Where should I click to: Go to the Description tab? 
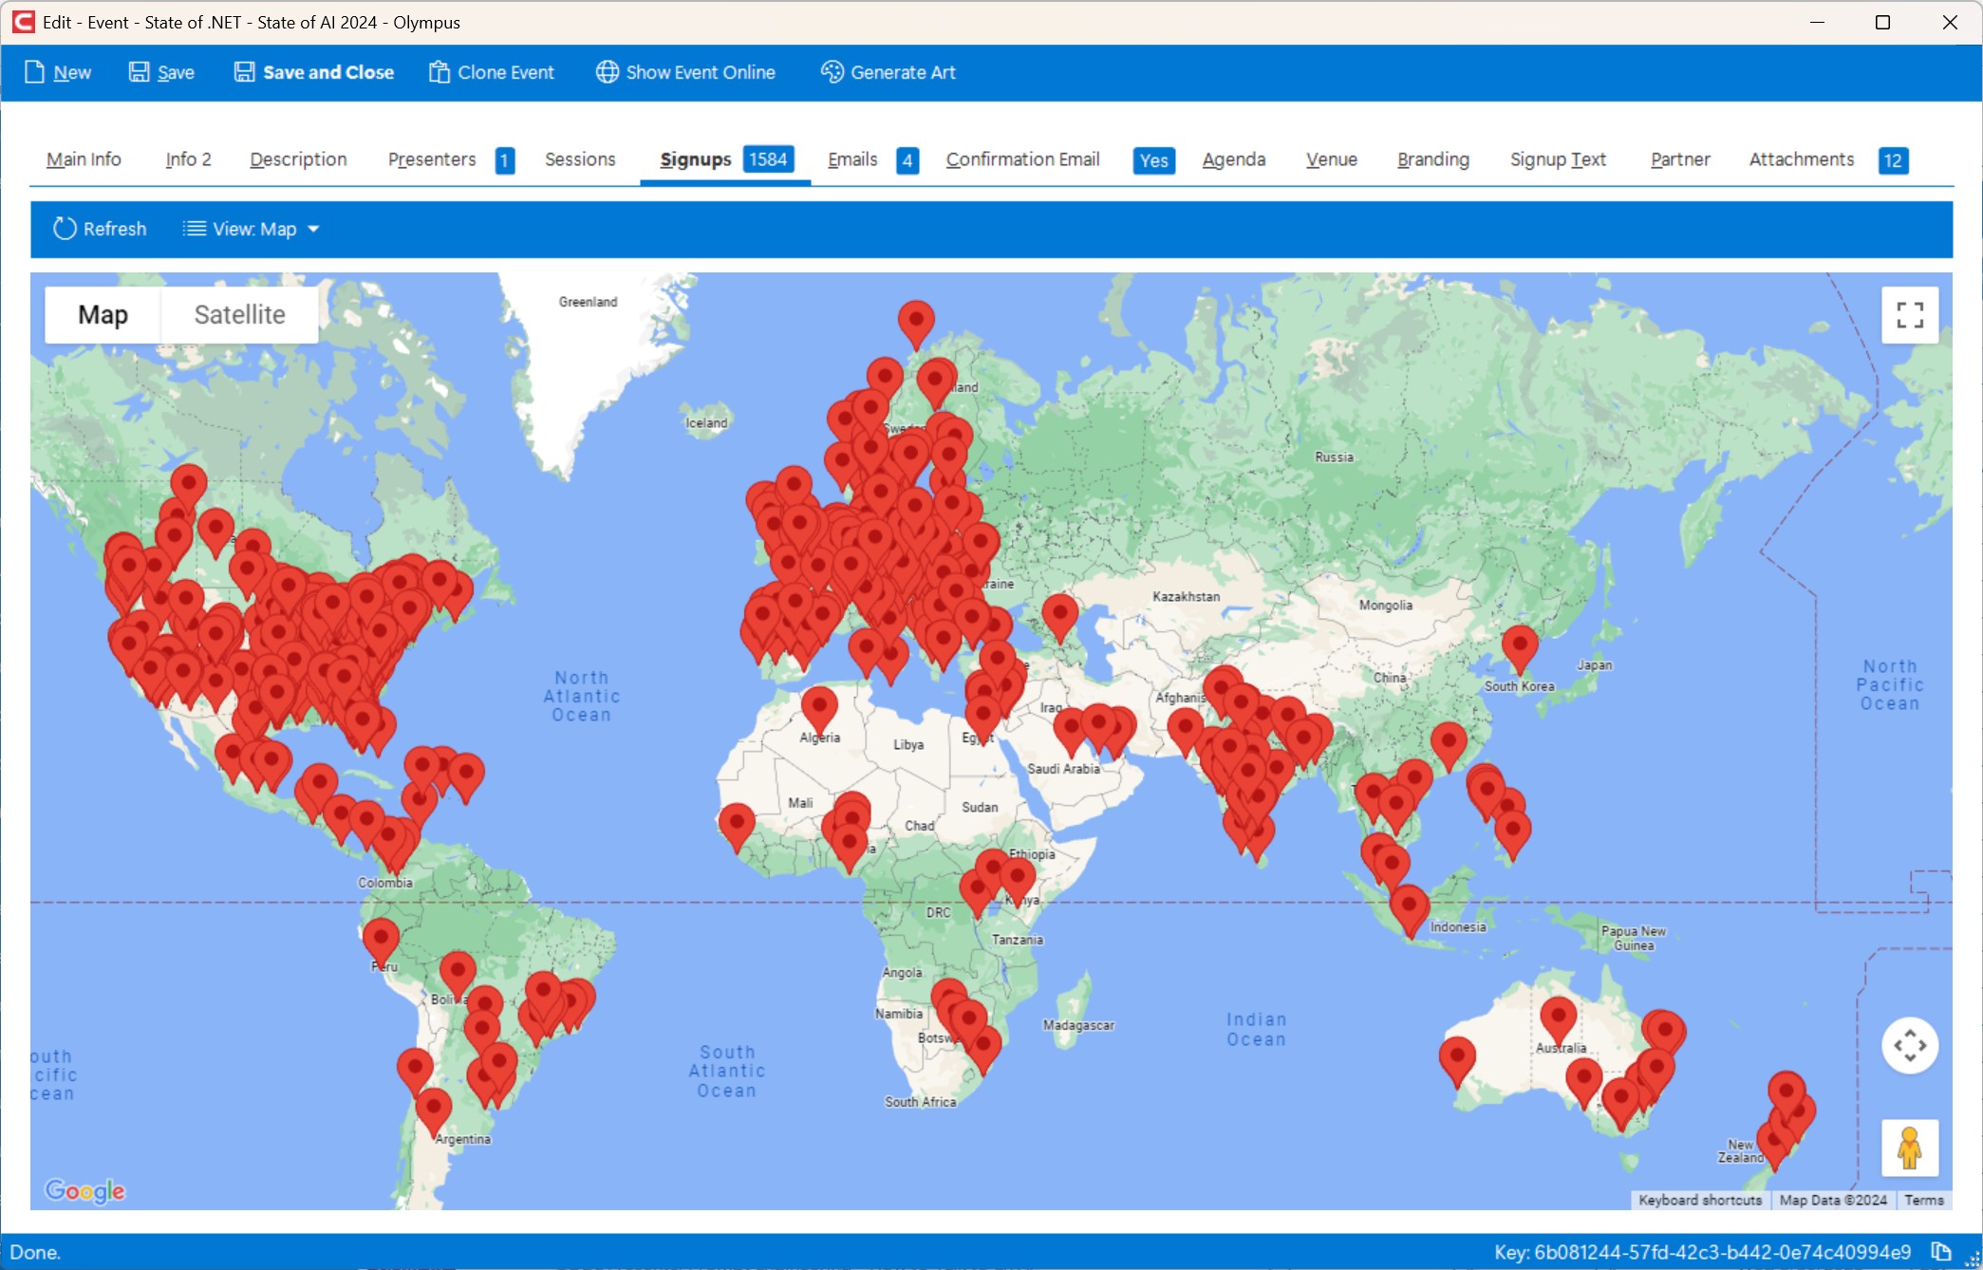(x=298, y=159)
